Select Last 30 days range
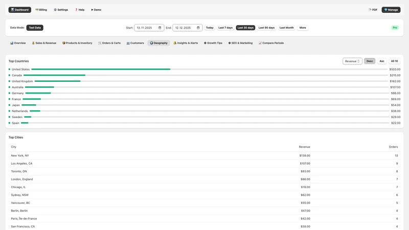 click(245, 28)
